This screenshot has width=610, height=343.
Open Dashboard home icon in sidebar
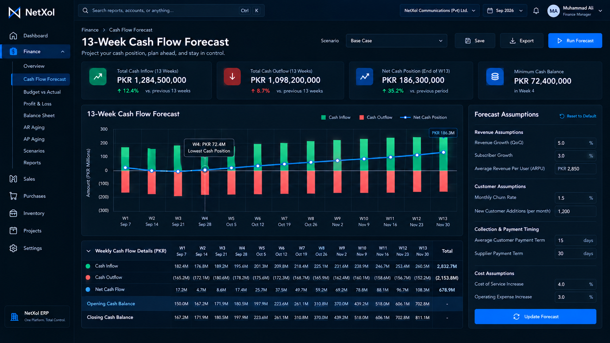pyautogui.click(x=13, y=36)
